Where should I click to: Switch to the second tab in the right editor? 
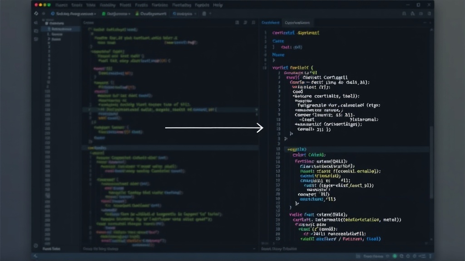click(x=297, y=23)
